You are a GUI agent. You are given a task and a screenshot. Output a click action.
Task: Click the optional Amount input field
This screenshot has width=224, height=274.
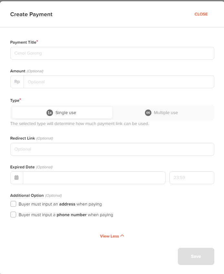(x=119, y=82)
